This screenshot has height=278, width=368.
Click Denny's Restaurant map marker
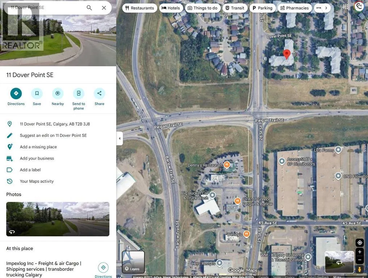point(226,165)
